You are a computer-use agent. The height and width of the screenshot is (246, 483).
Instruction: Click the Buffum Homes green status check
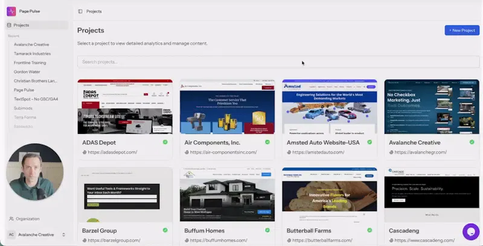tap(267, 230)
